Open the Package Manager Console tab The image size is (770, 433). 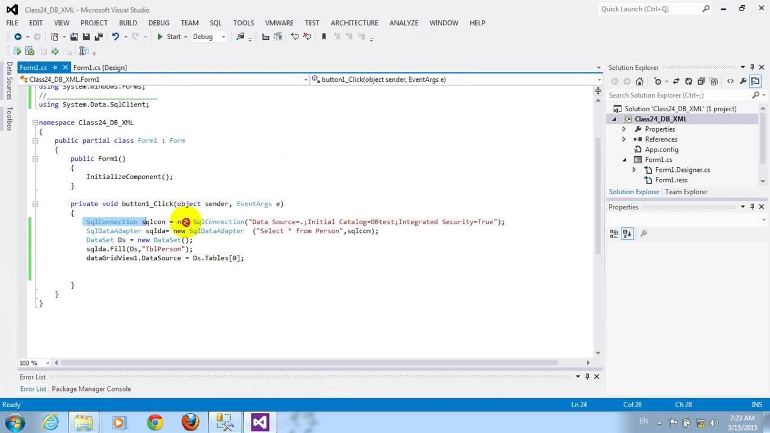(91, 389)
